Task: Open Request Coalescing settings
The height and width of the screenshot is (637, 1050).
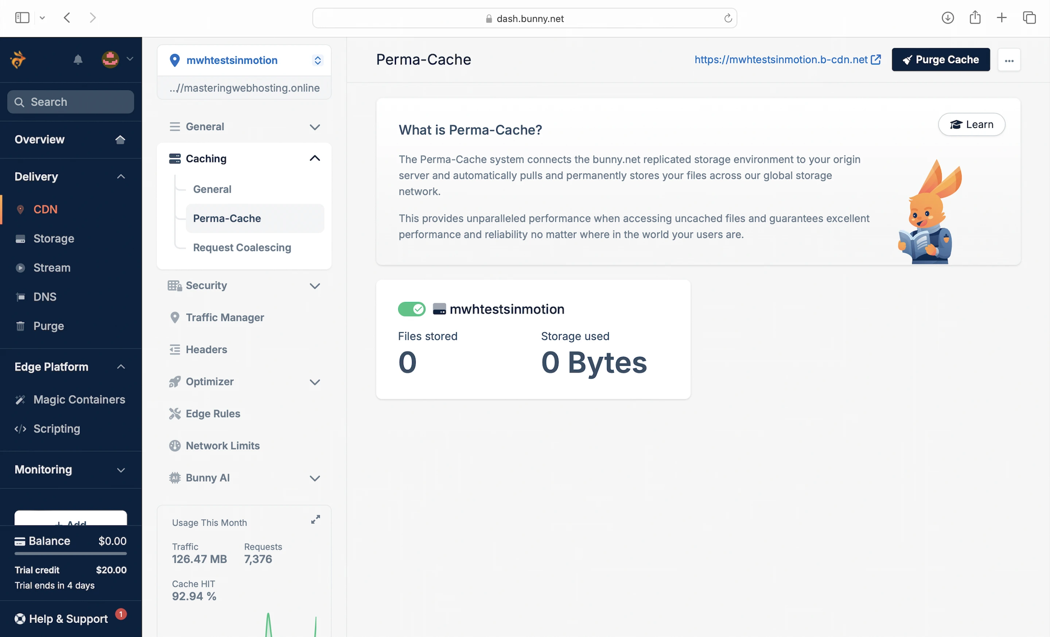Action: pos(242,248)
